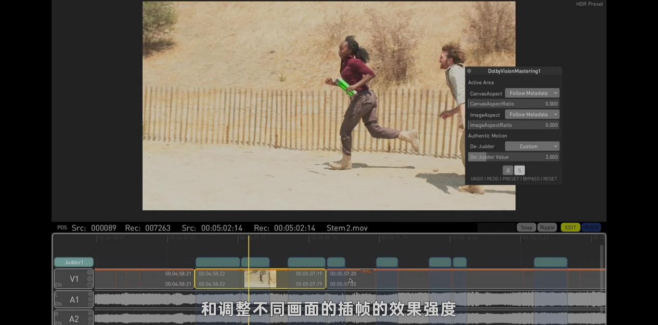Switch to the EDIT mode tab
Screen dimensions: 658x325
click(571, 227)
